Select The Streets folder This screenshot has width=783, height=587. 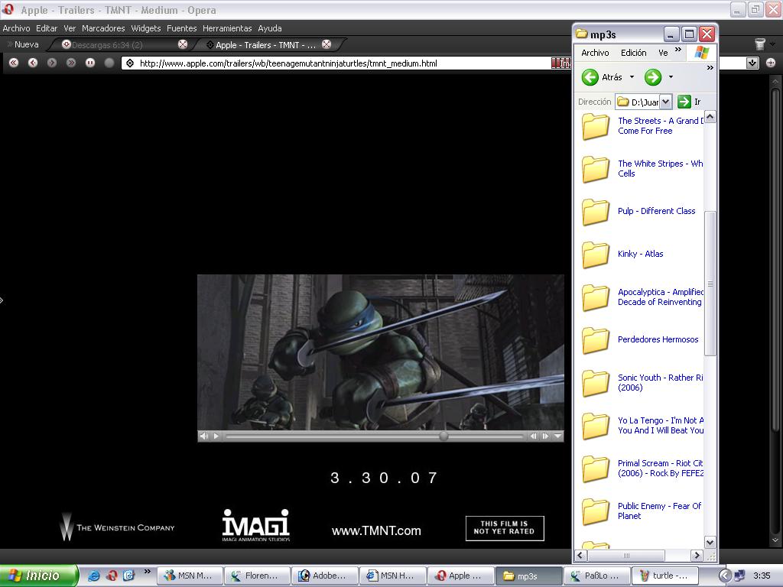644,126
